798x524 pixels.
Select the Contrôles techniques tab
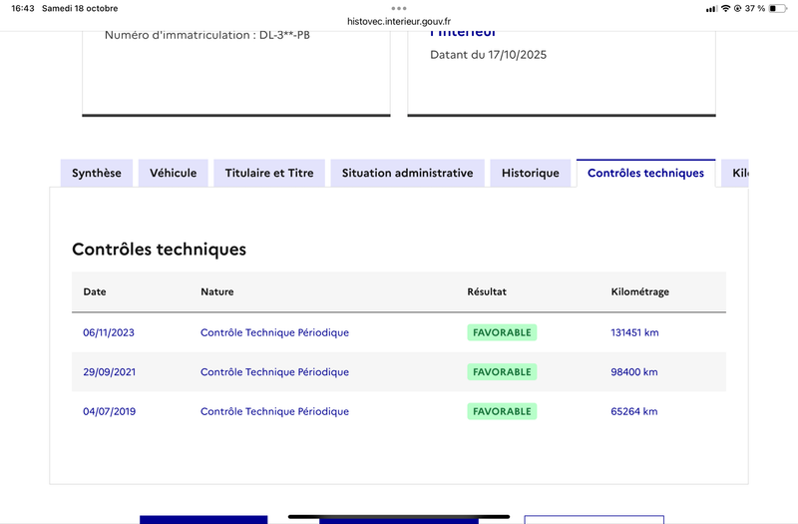pyautogui.click(x=645, y=173)
